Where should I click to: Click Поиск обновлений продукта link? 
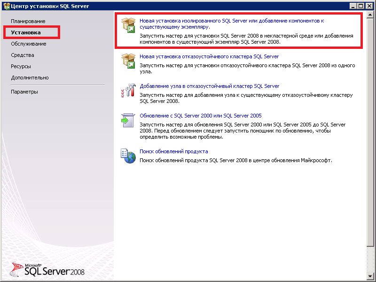[173, 151]
